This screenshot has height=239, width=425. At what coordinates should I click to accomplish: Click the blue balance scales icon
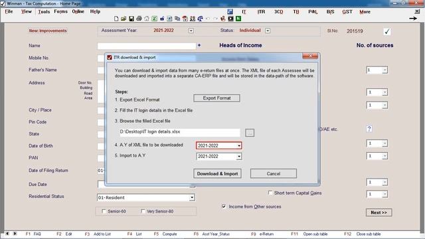200,19
